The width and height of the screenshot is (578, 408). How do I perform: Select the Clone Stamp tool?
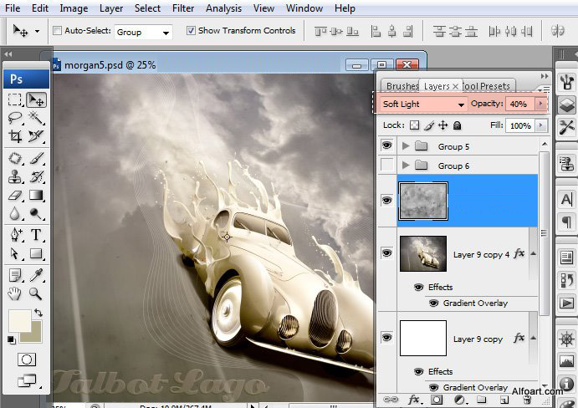pyautogui.click(x=15, y=177)
